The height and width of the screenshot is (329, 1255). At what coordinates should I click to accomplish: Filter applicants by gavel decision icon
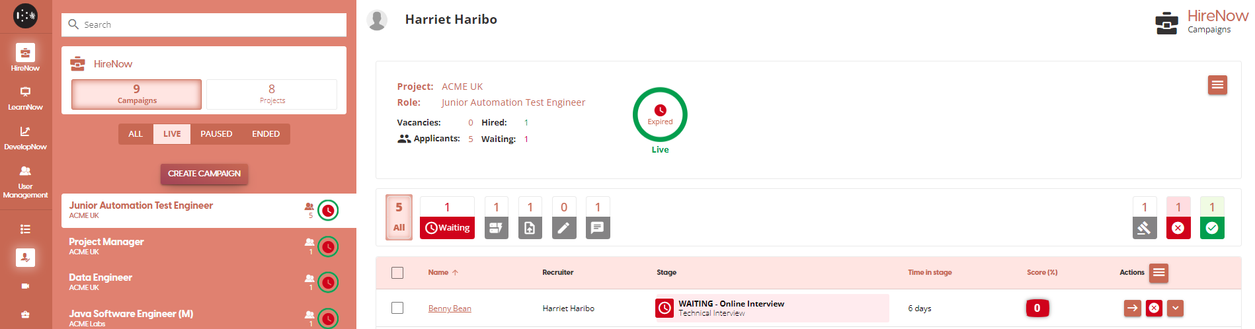pos(1144,227)
